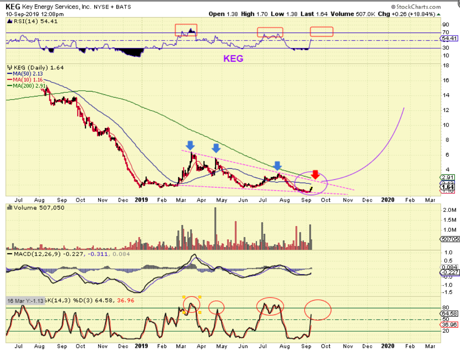Select the Key Energy Services, Inc. title
The height and width of the screenshot is (350, 460).
point(56,7)
